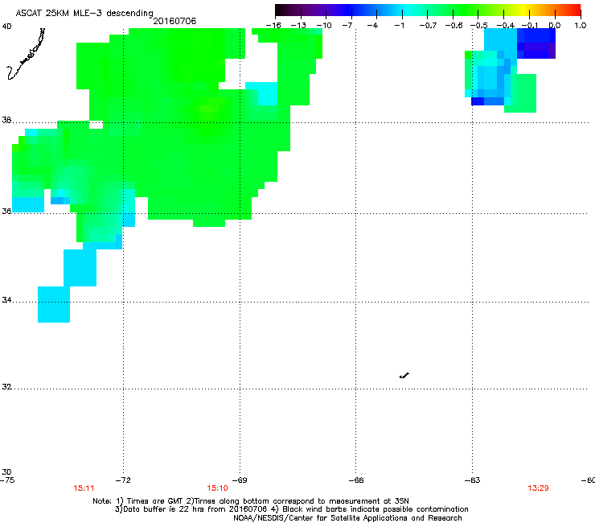Click the coastline outline near the 40 latitude label
595x523 pixels.
(x=26, y=54)
